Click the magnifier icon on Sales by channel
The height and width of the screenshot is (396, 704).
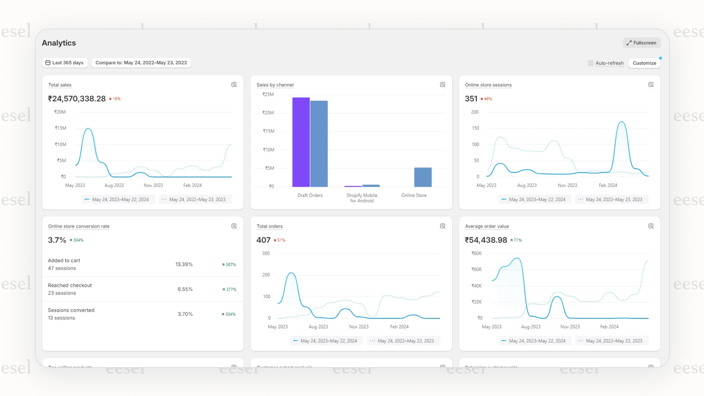point(443,85)
